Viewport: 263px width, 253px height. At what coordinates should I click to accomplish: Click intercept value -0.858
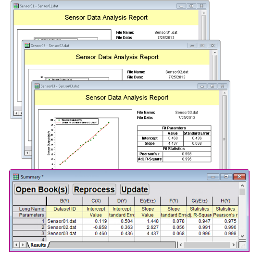[x=96, y=228]
